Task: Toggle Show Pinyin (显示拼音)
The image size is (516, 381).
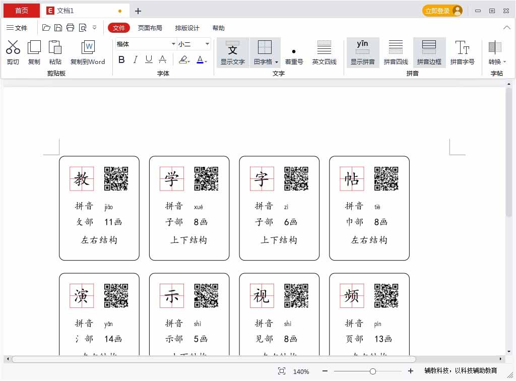Action: pos(363,52)
